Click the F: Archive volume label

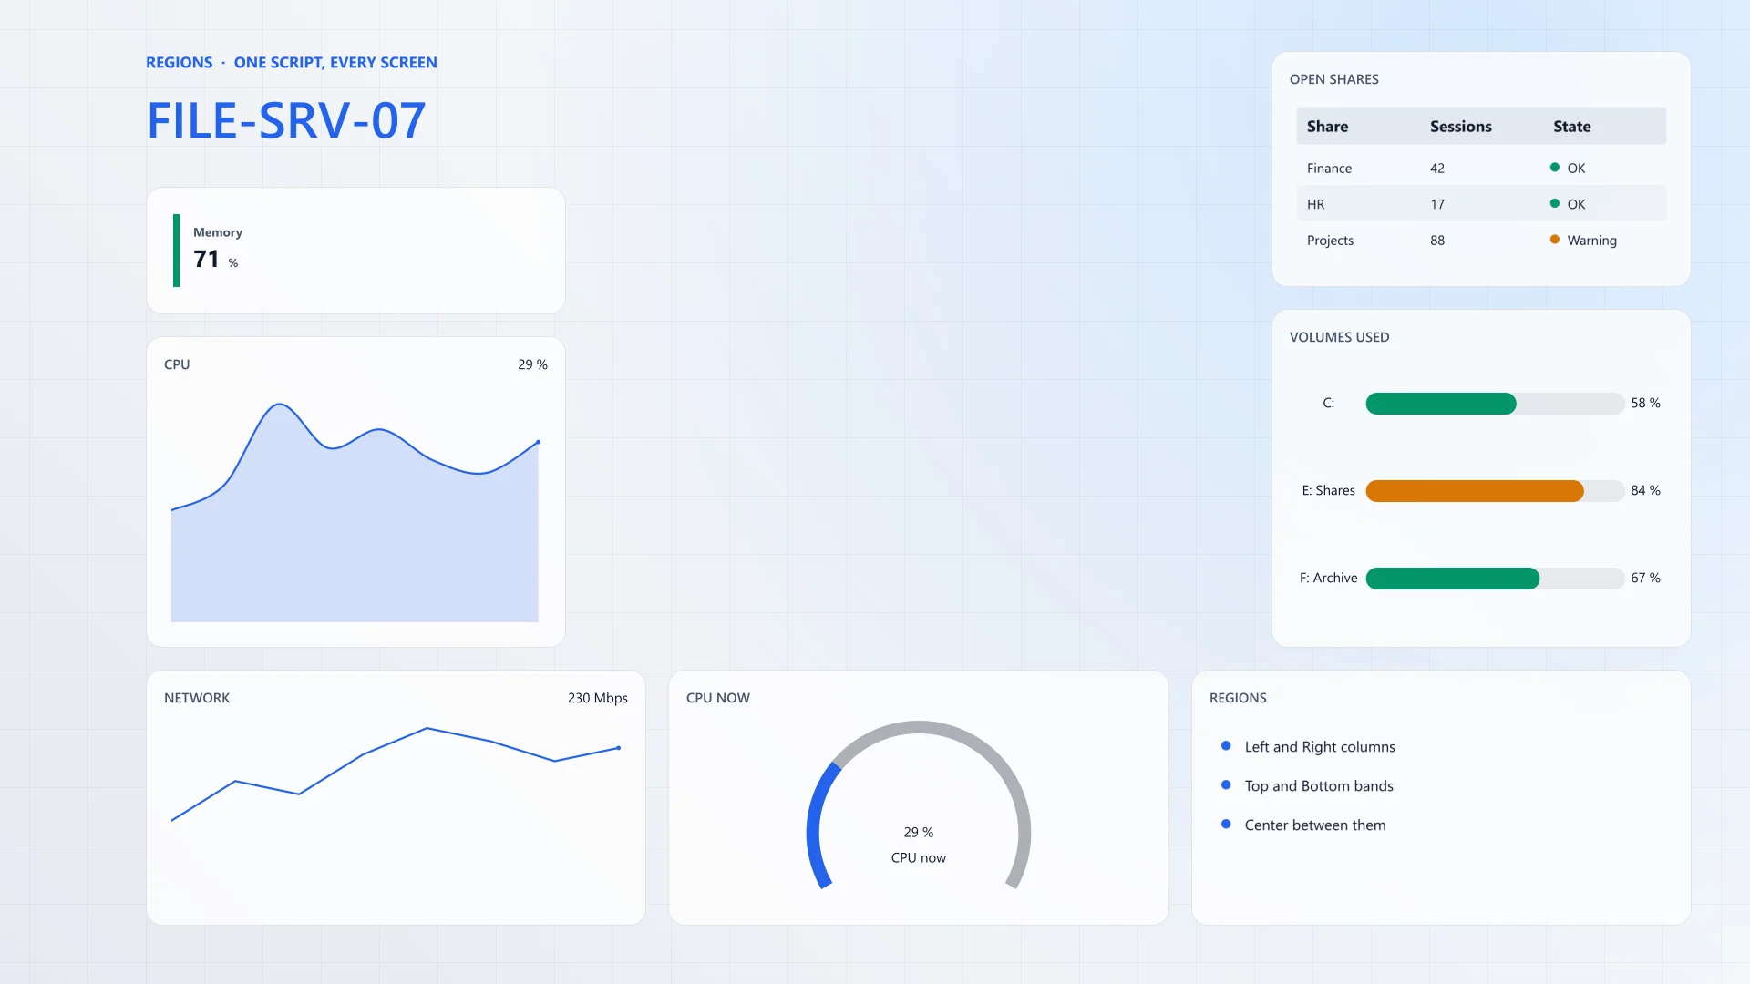[x=1328, y=578]
